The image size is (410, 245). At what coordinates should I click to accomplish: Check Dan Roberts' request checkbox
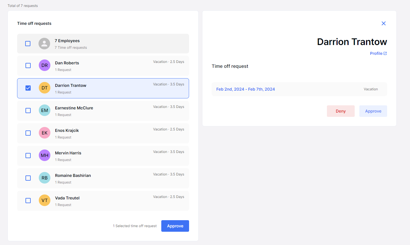28,66
